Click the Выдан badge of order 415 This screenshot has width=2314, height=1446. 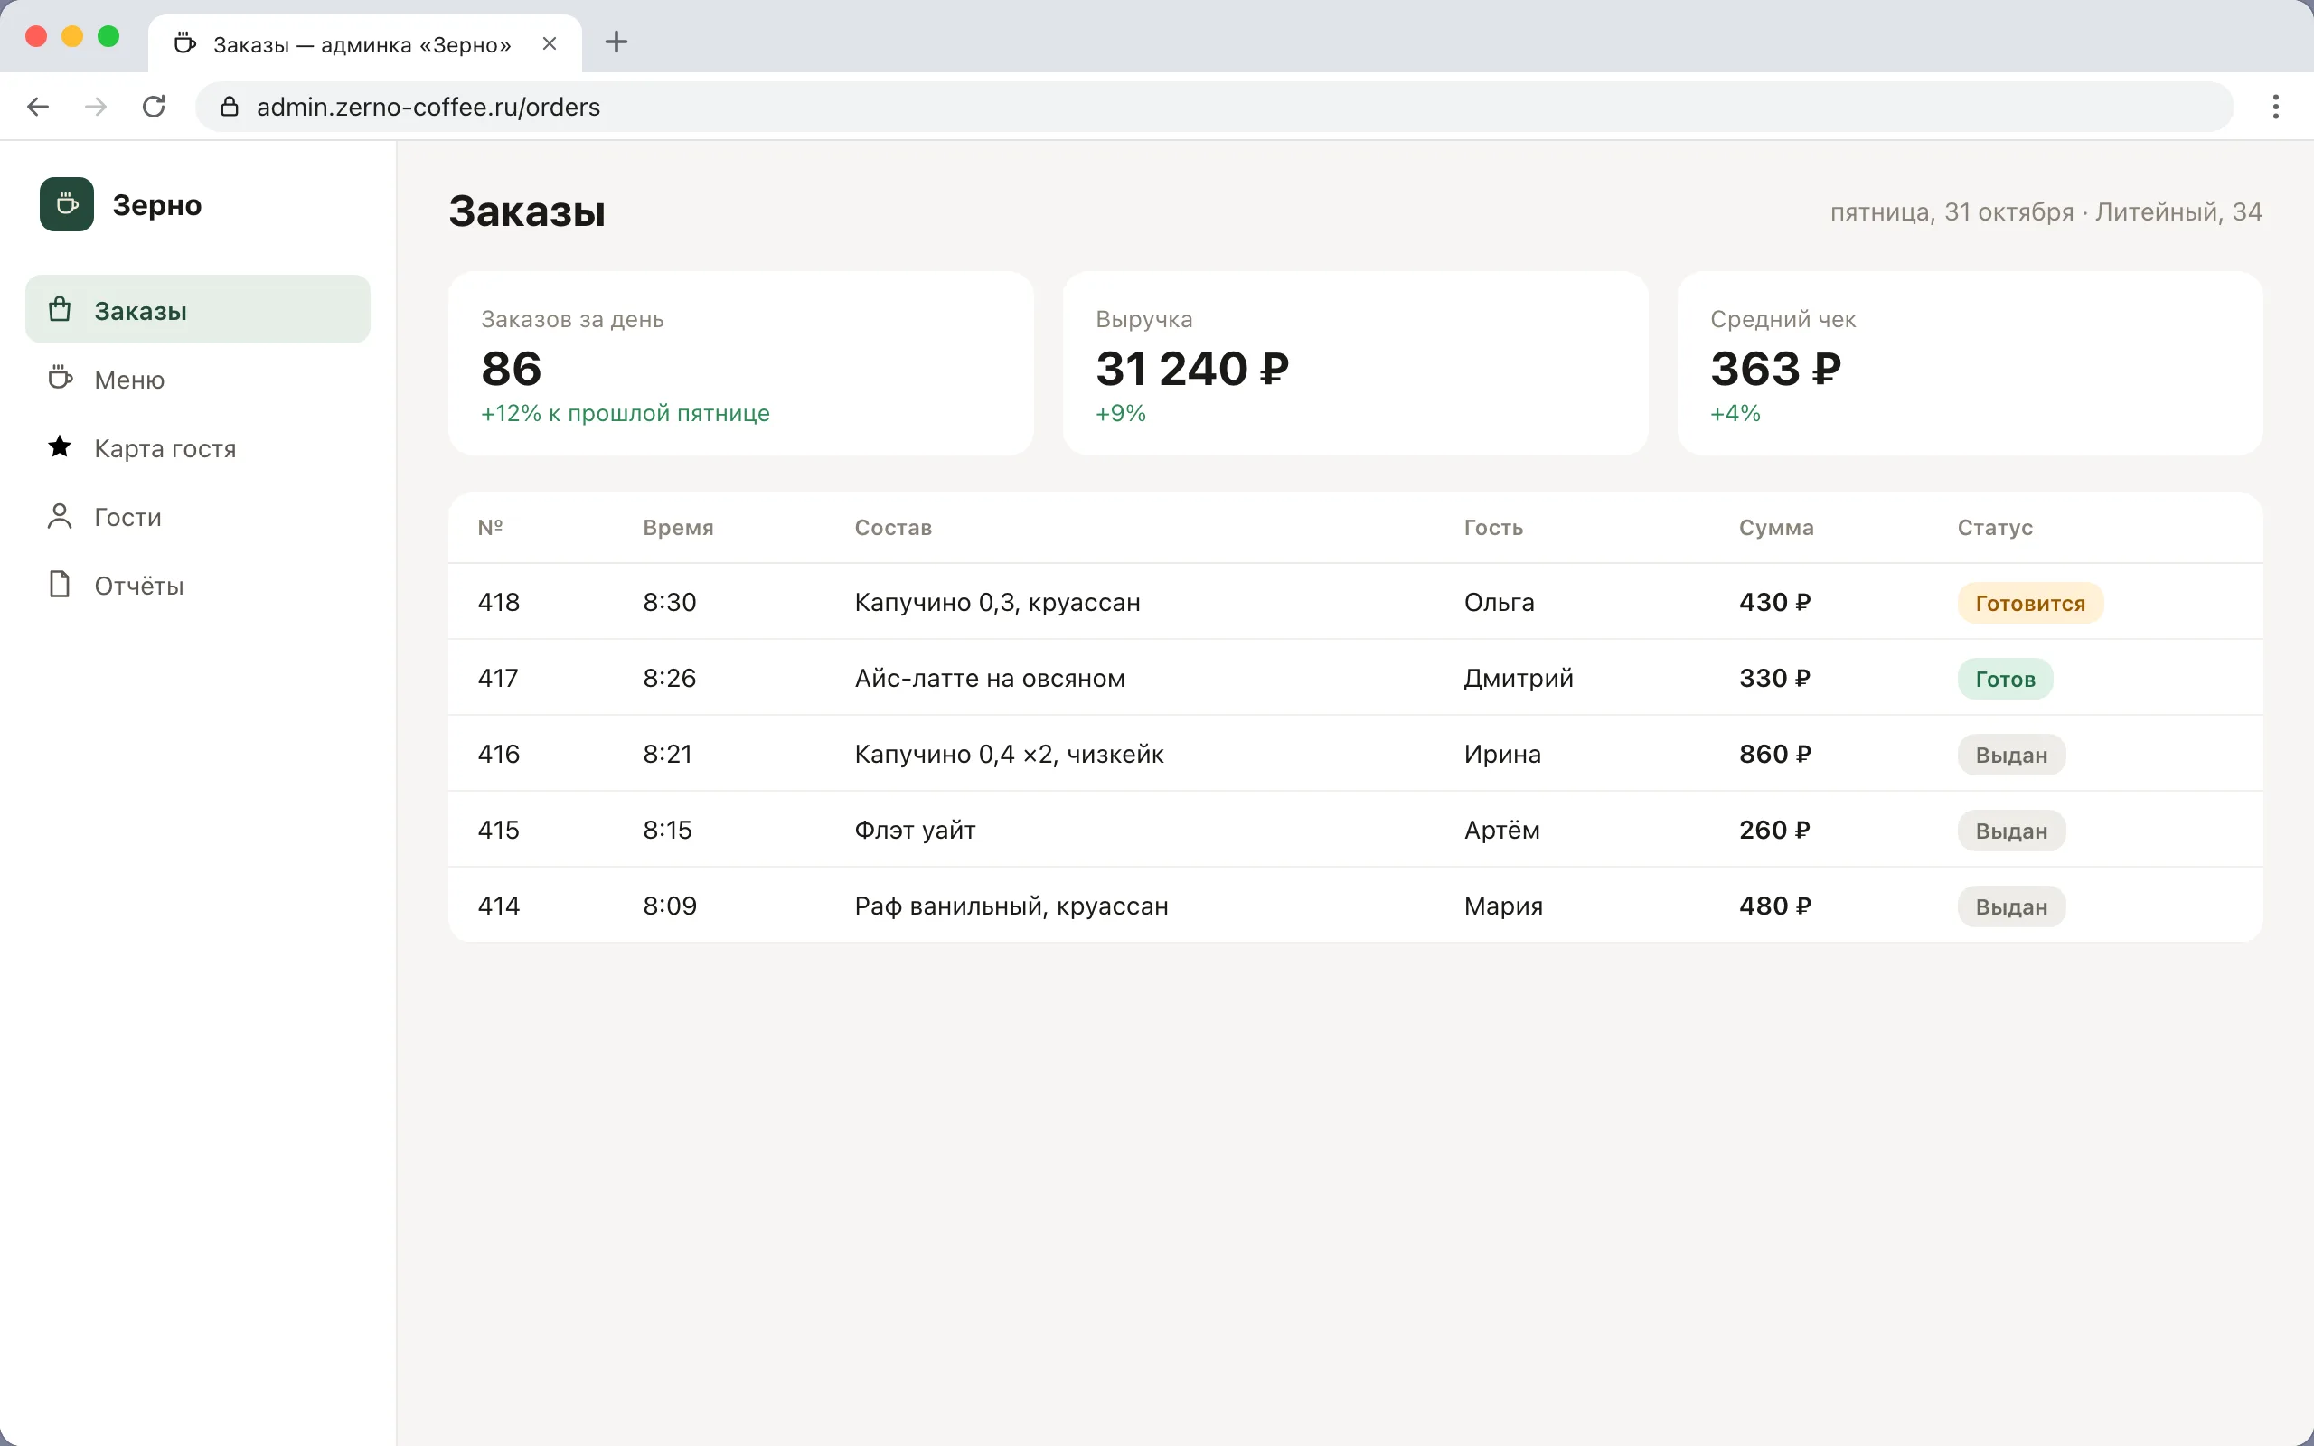click(2011, 831)
